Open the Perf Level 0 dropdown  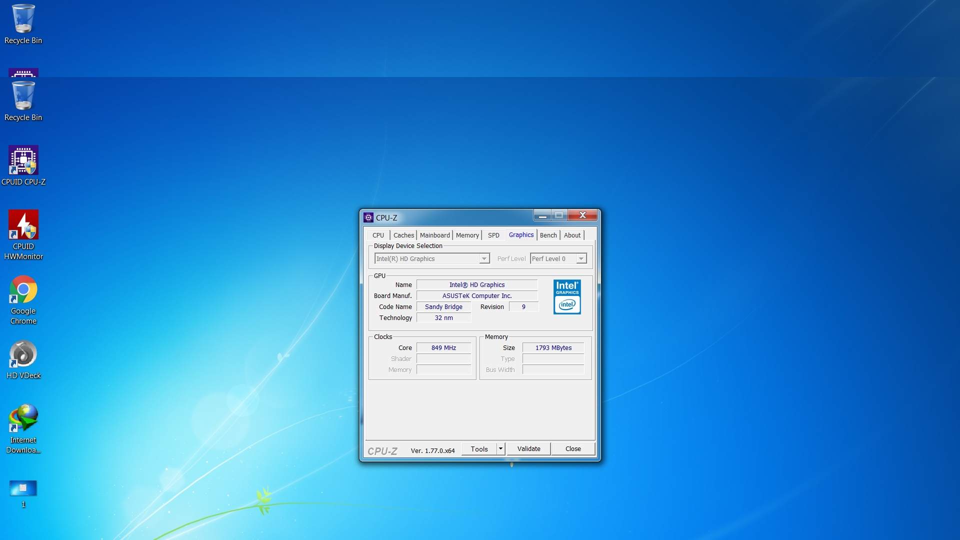coord(580,259)
